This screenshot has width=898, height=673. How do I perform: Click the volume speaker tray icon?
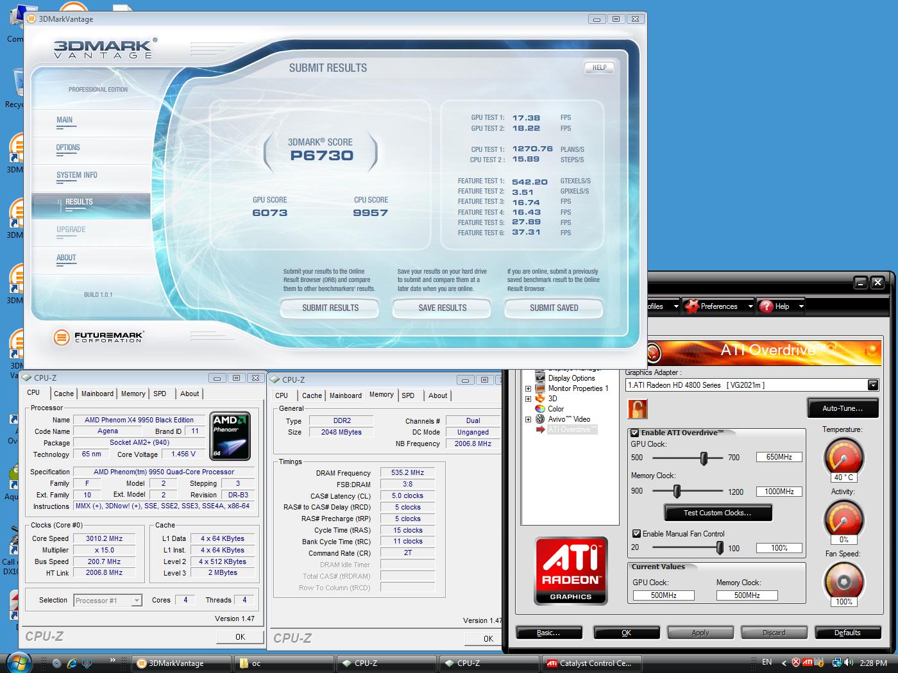point(849,663)
